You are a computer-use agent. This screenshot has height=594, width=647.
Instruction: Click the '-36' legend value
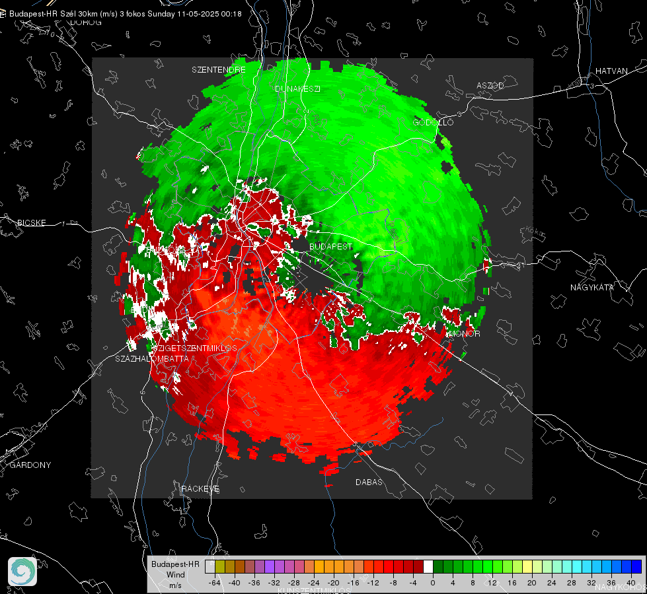coord(254,583)
